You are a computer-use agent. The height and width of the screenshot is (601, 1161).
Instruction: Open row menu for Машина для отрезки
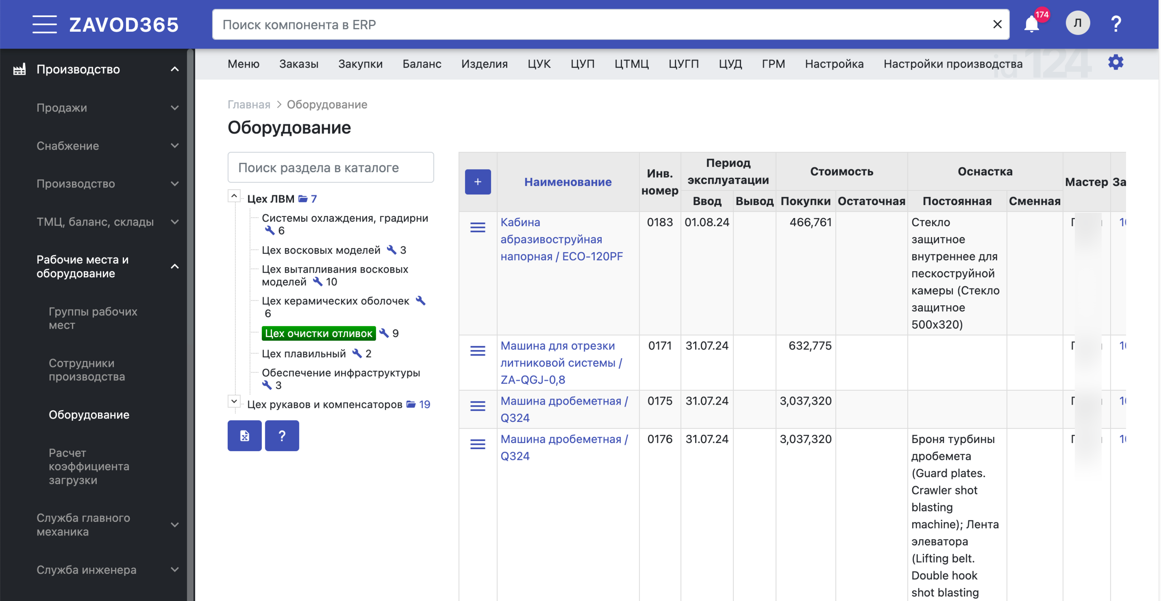coord(478,351)
